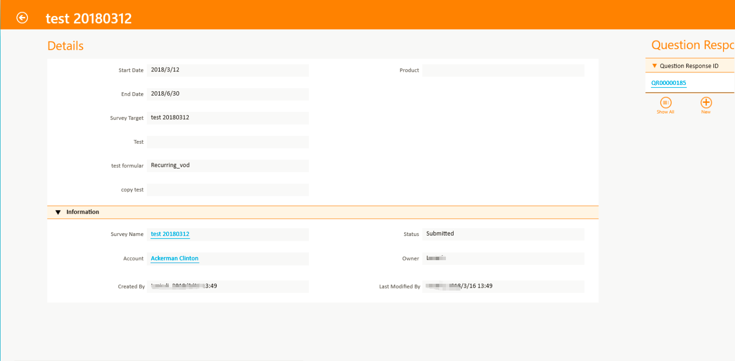The height and width of the screenshot is (361, 735).
Task: Select the test formular field with Recurring_vod
Action: (x=227, y=166)
